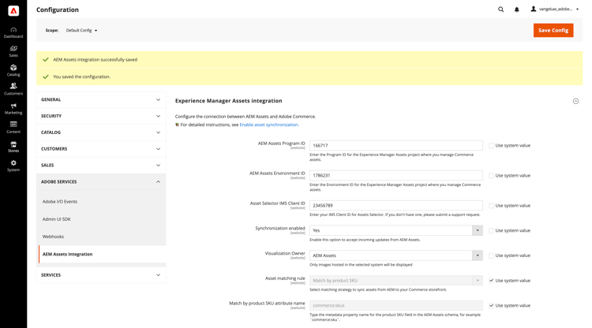The width and height of the screenshot is (592, 328).
Task: Check Use system value for Synchronization enabled
Action: pos(491,230)
